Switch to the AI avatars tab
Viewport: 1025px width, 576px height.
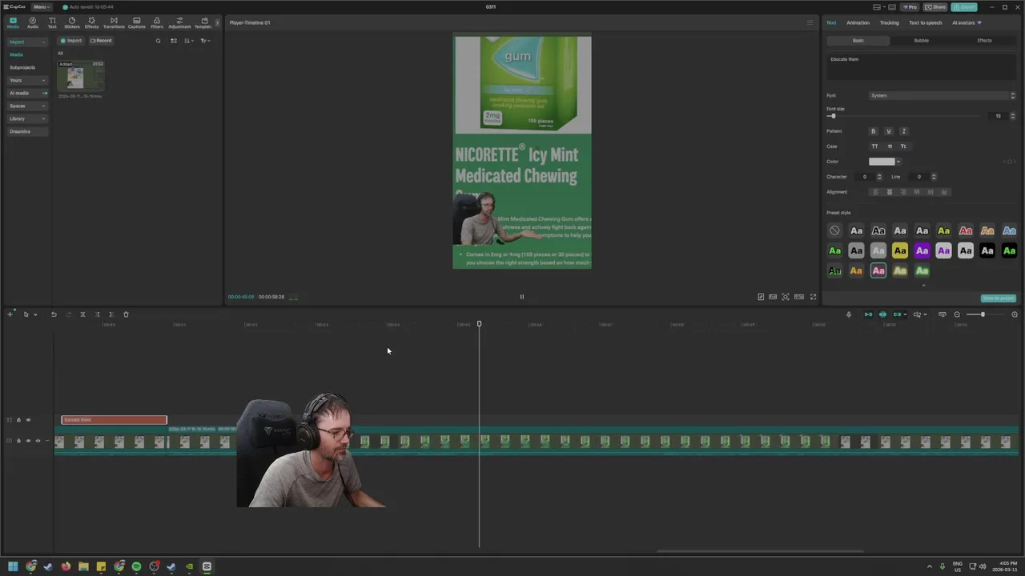click(x=967, y=22)
